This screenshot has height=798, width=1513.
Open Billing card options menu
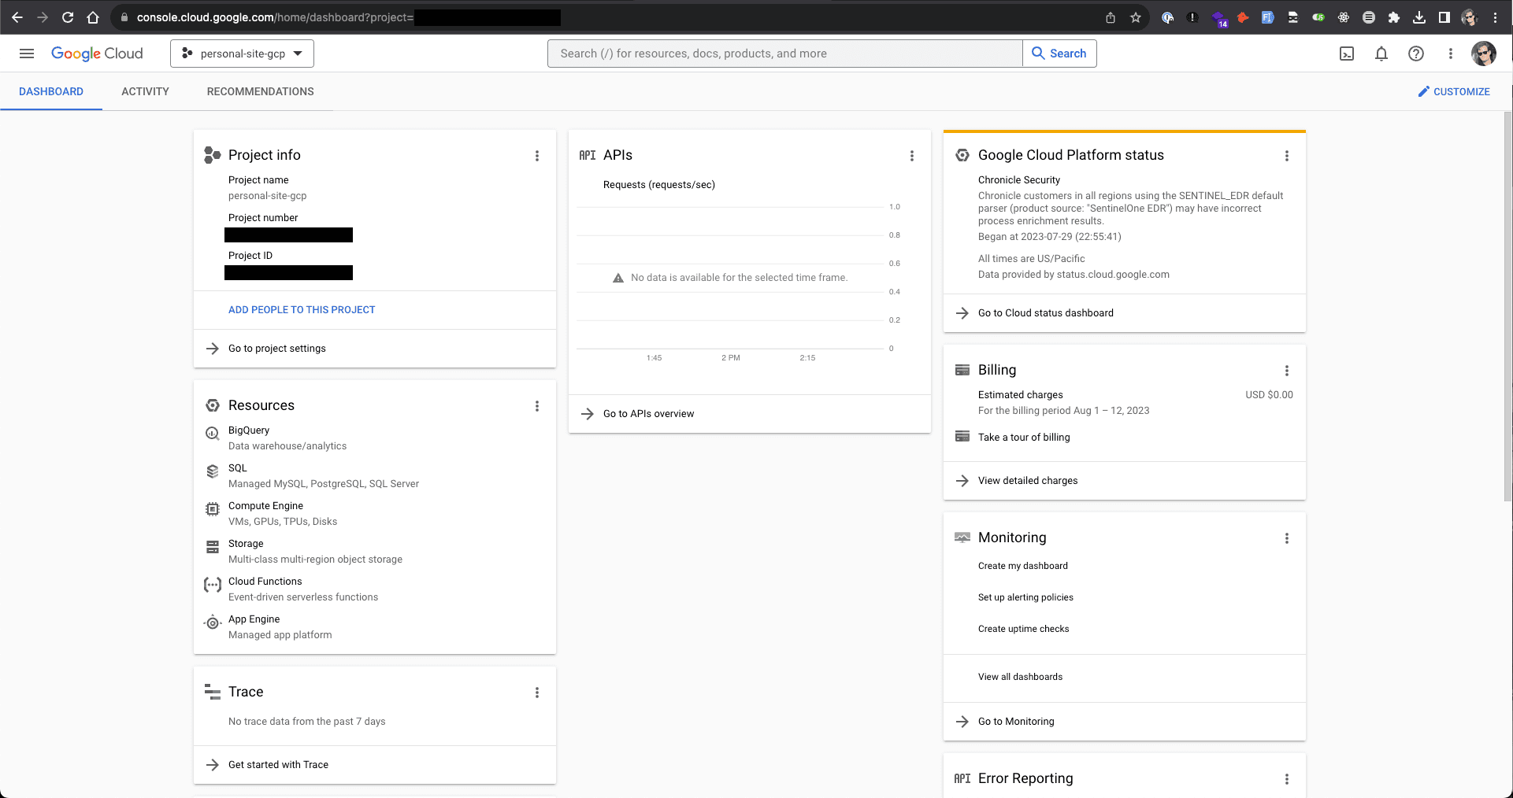tap(1287, 371)
